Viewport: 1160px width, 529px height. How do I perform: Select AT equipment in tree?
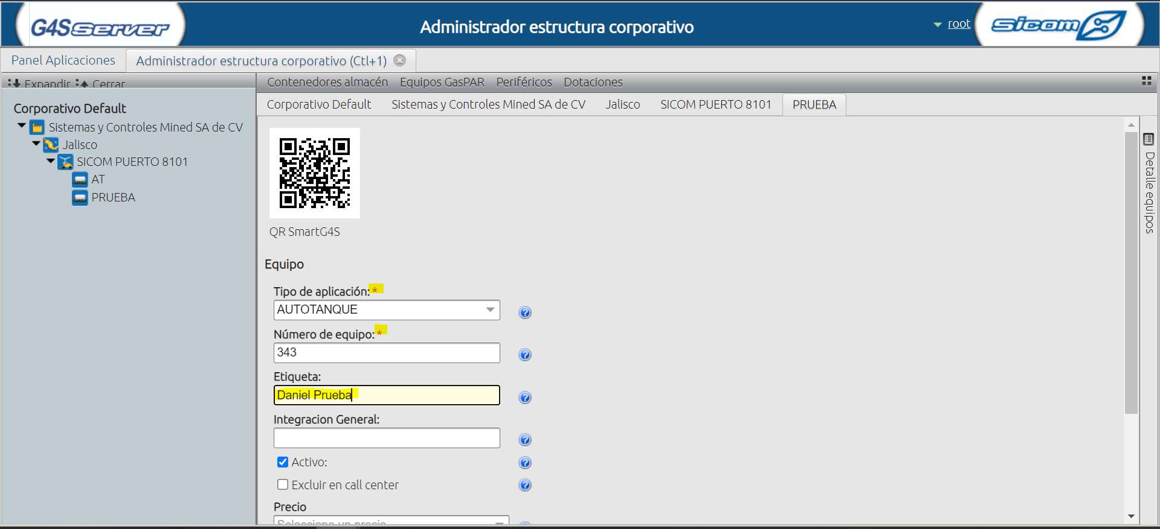point(98,179)
